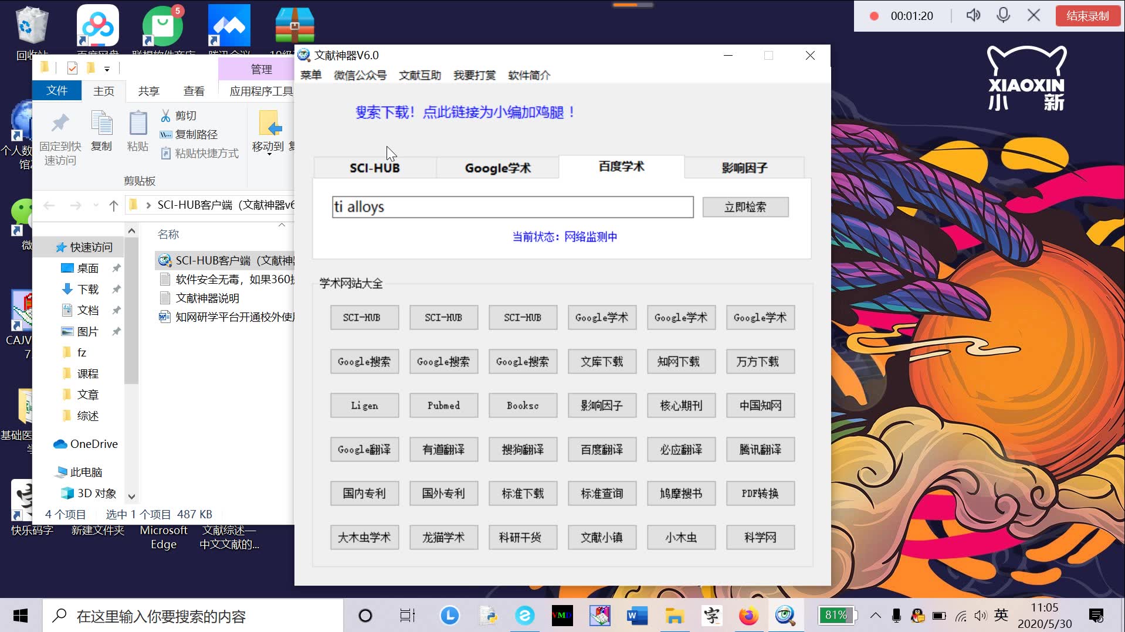Image resolution: width=1125 pixels, height=632 pixels.
Task: Select OneDrive in Explorer navigation pane
Action: click(86, 444)
